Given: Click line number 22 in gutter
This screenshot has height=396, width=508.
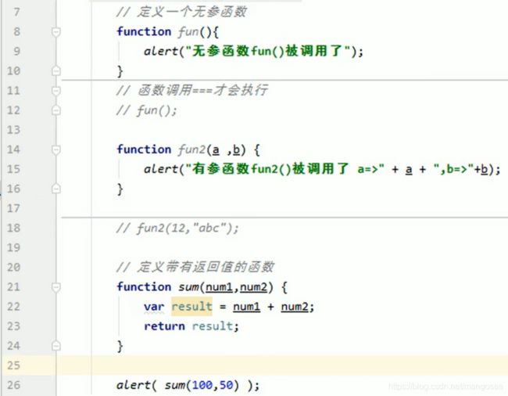Looking at the screenshot, I should (13, 307).
